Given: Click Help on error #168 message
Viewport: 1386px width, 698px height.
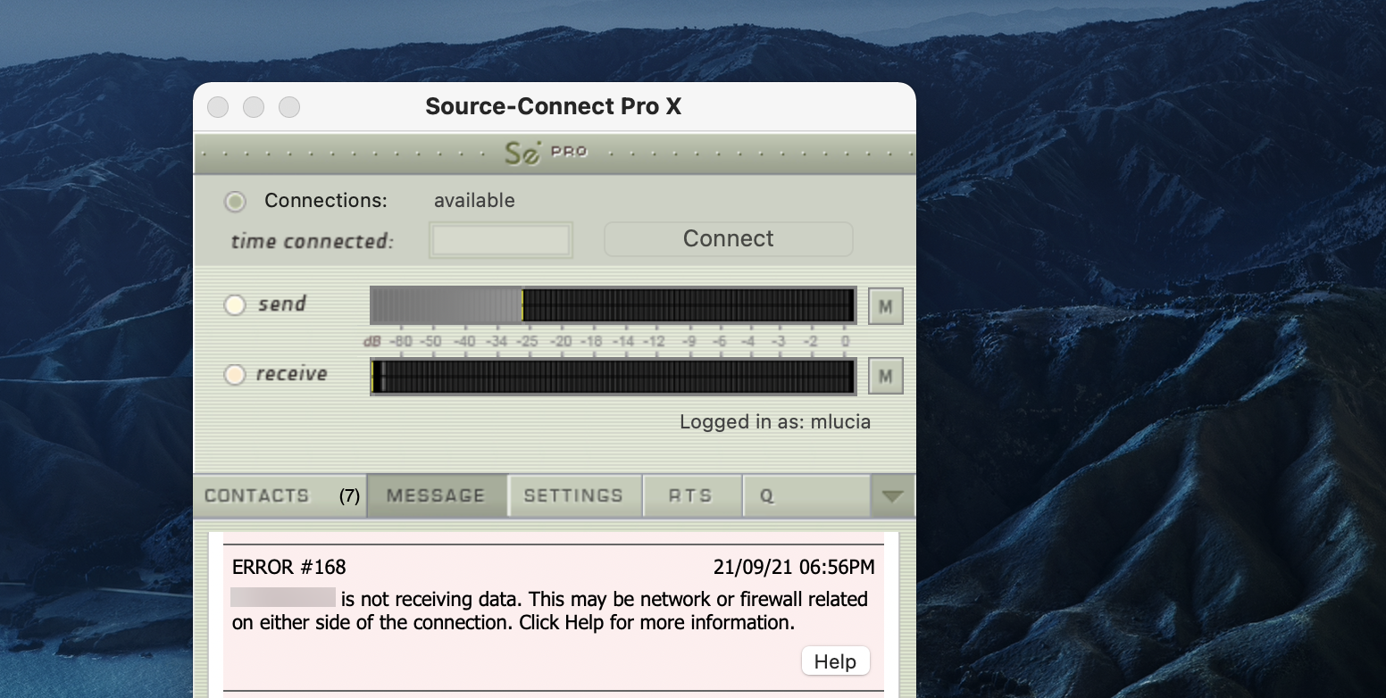Looking at the screenshot, I should pyautogui.click(x=835, y=661).
